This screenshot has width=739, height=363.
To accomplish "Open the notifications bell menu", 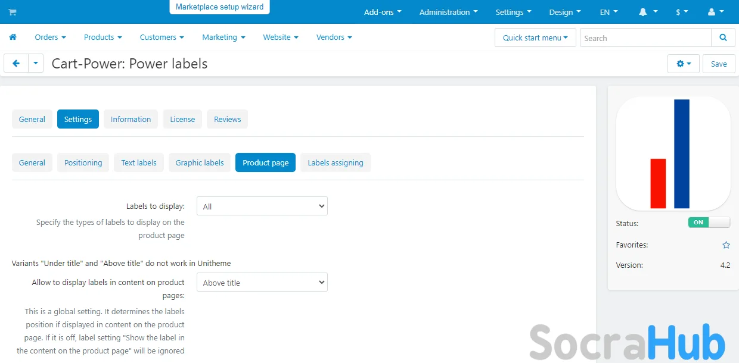I will pyautogui.click(x=648, y=12).
